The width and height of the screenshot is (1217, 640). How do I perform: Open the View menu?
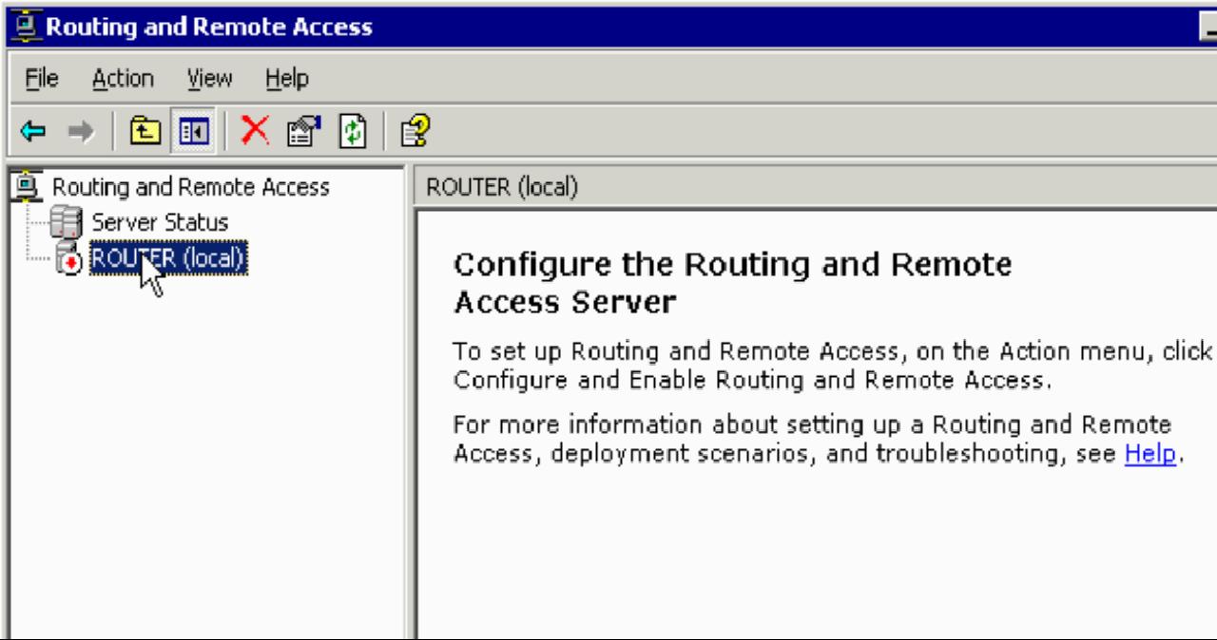208,78
